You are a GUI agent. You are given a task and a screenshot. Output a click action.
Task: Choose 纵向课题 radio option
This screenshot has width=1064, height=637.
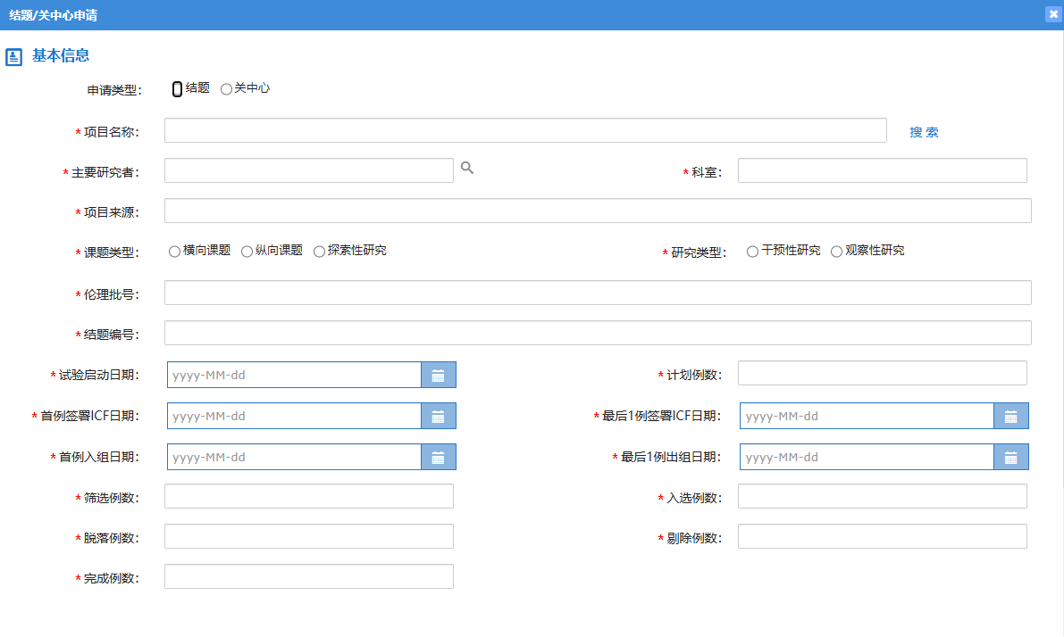pyautogui.click(x=247, y=252)
